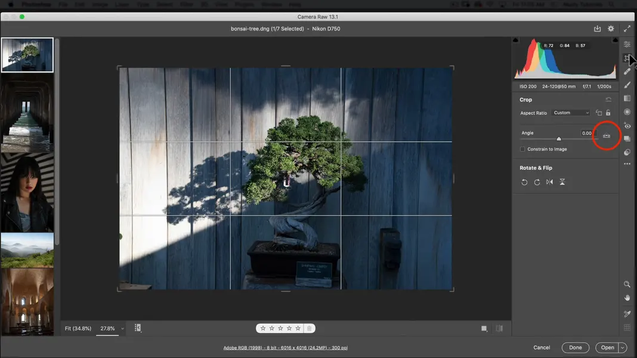Screen dimensions: 637x358
Task: Click the Cancel button
Action: (542, 347)
